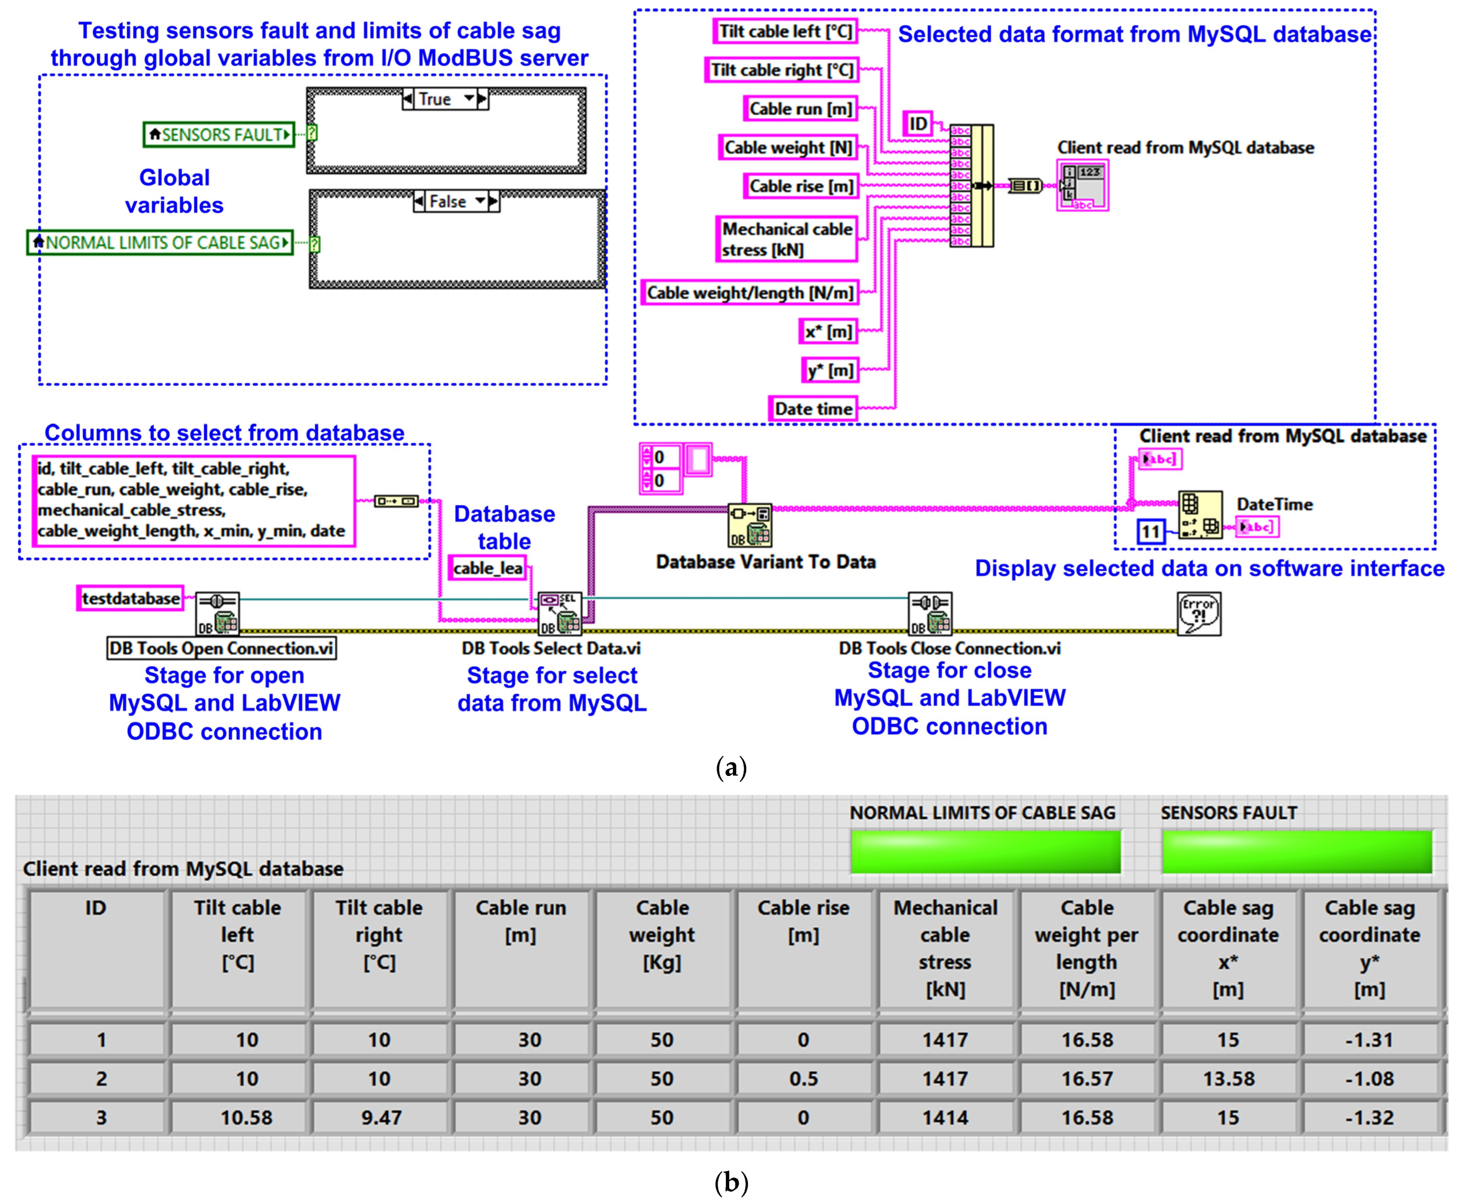1459x1204 pixels.
Task: Click the cable_lea table name constant
Action: click(487, 568)
